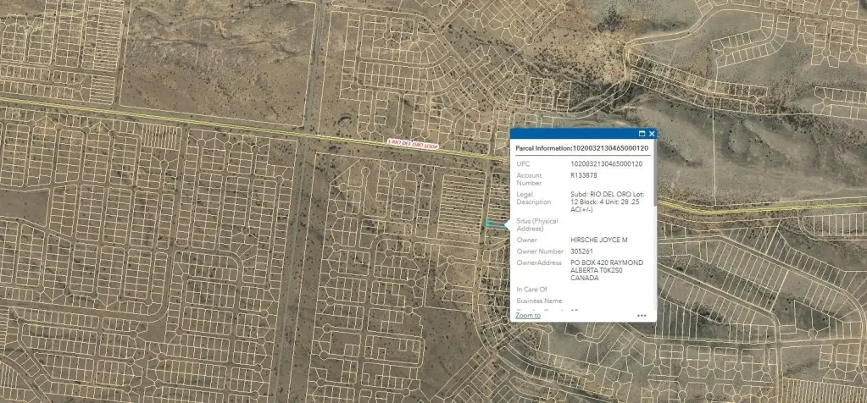
Task: Close the parcel information popup
Action: [652, 134]
